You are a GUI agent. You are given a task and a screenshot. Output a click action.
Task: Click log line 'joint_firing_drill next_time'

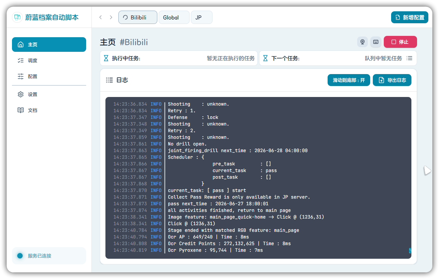click(x=238, y=150)
